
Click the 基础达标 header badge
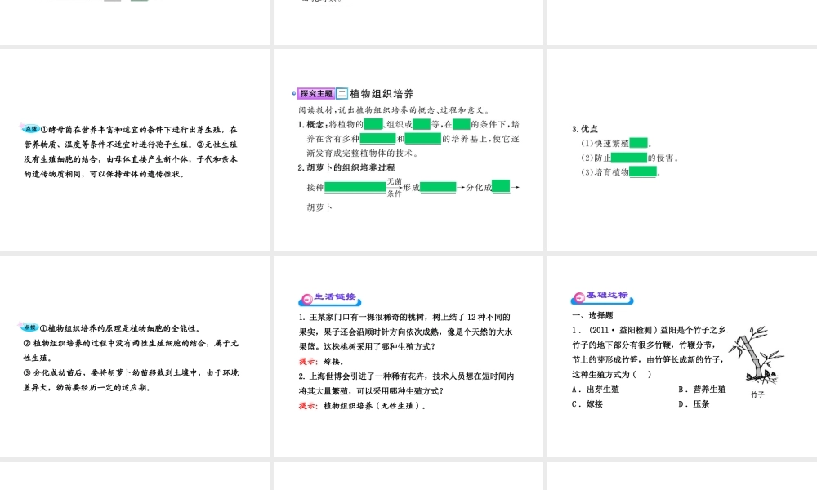click(602, 296)
